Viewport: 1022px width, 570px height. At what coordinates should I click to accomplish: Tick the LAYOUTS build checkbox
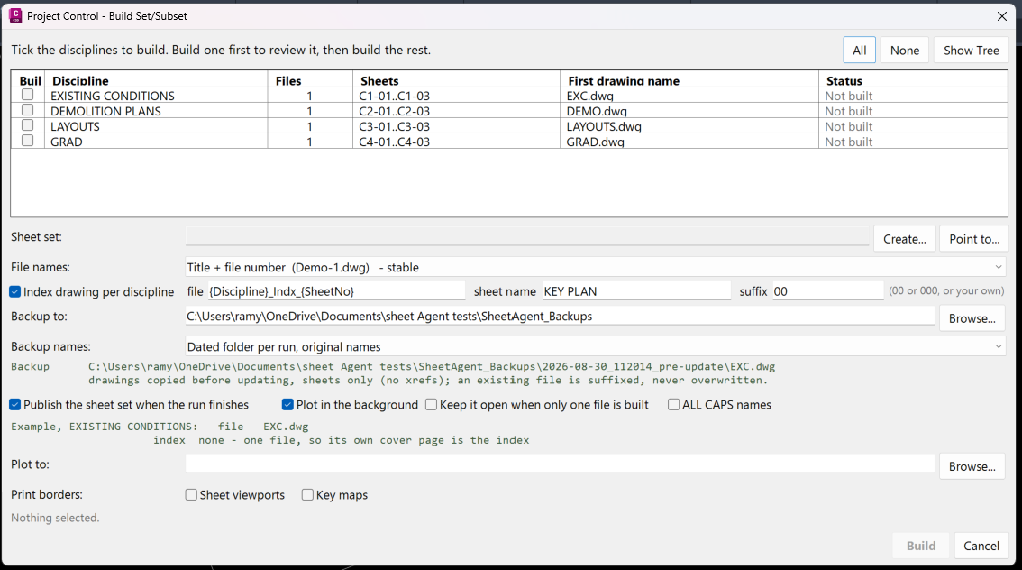(27, 125)
